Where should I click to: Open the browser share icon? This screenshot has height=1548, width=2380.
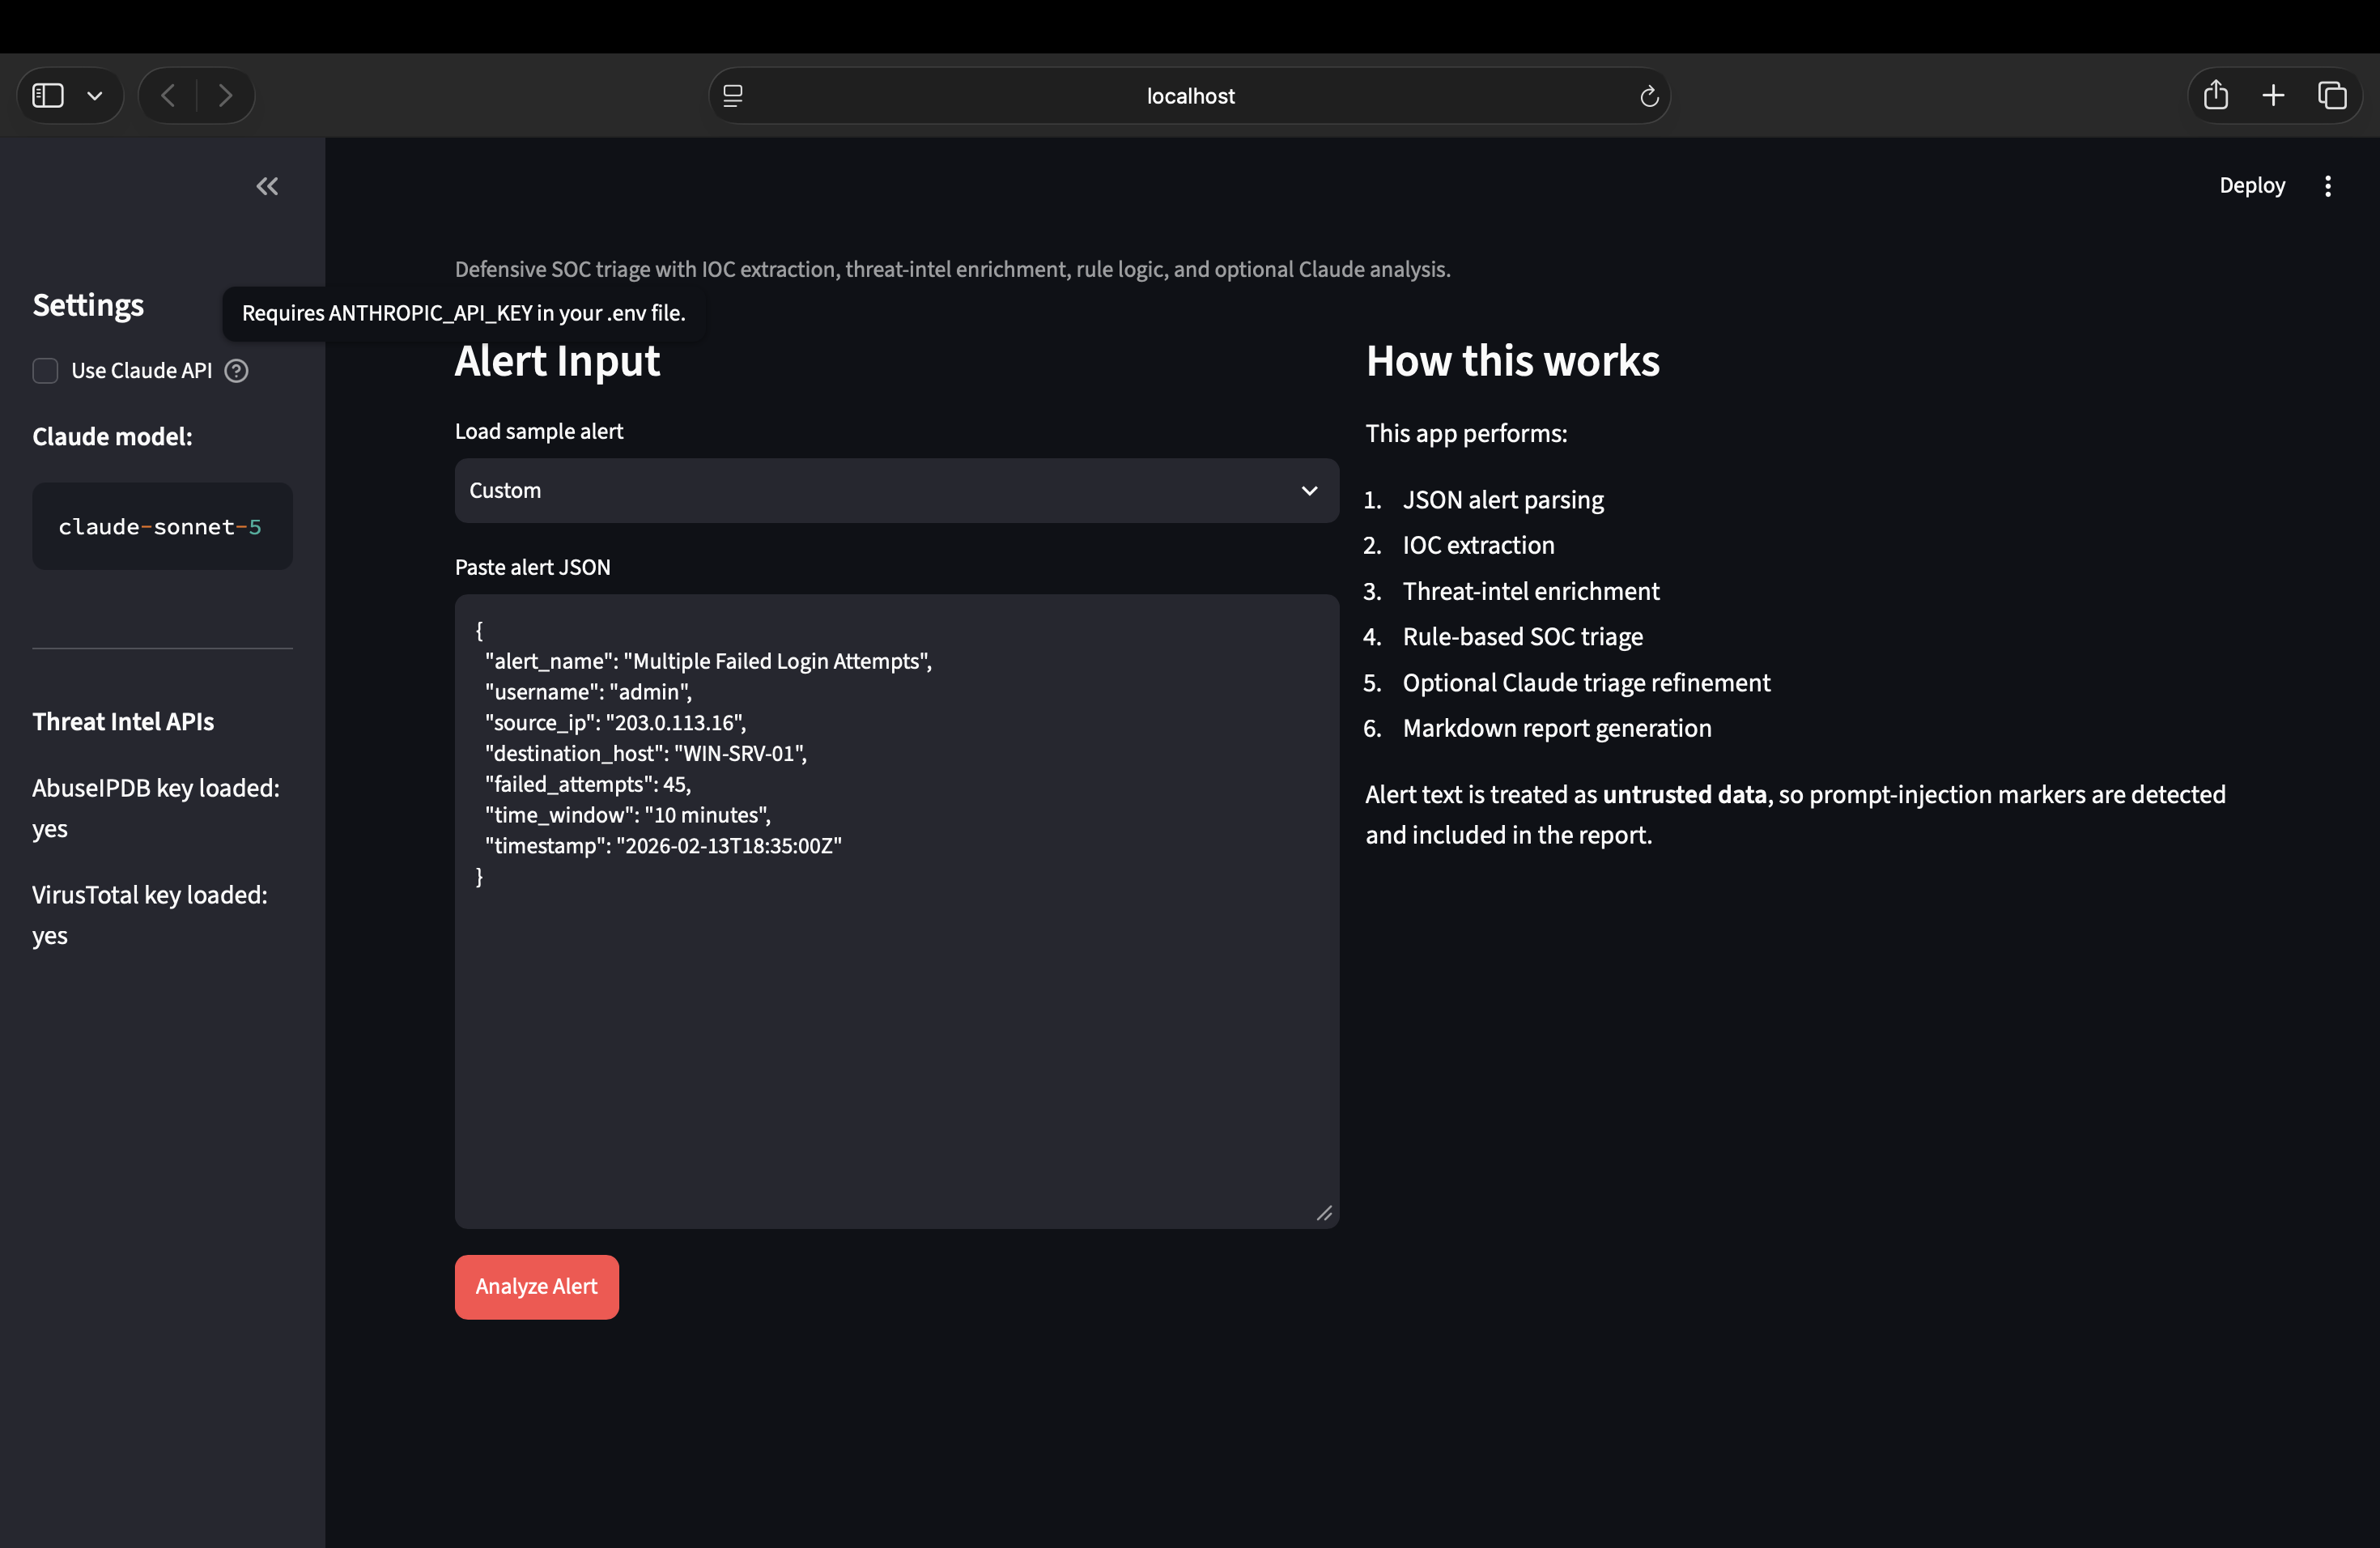pos(2216,95)
